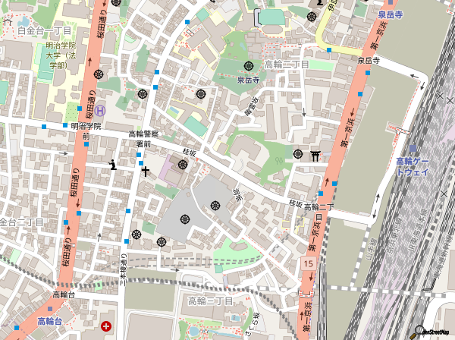
Task: Select the temple icon above 泉岳寺 temple label
Action: (249, 66)
